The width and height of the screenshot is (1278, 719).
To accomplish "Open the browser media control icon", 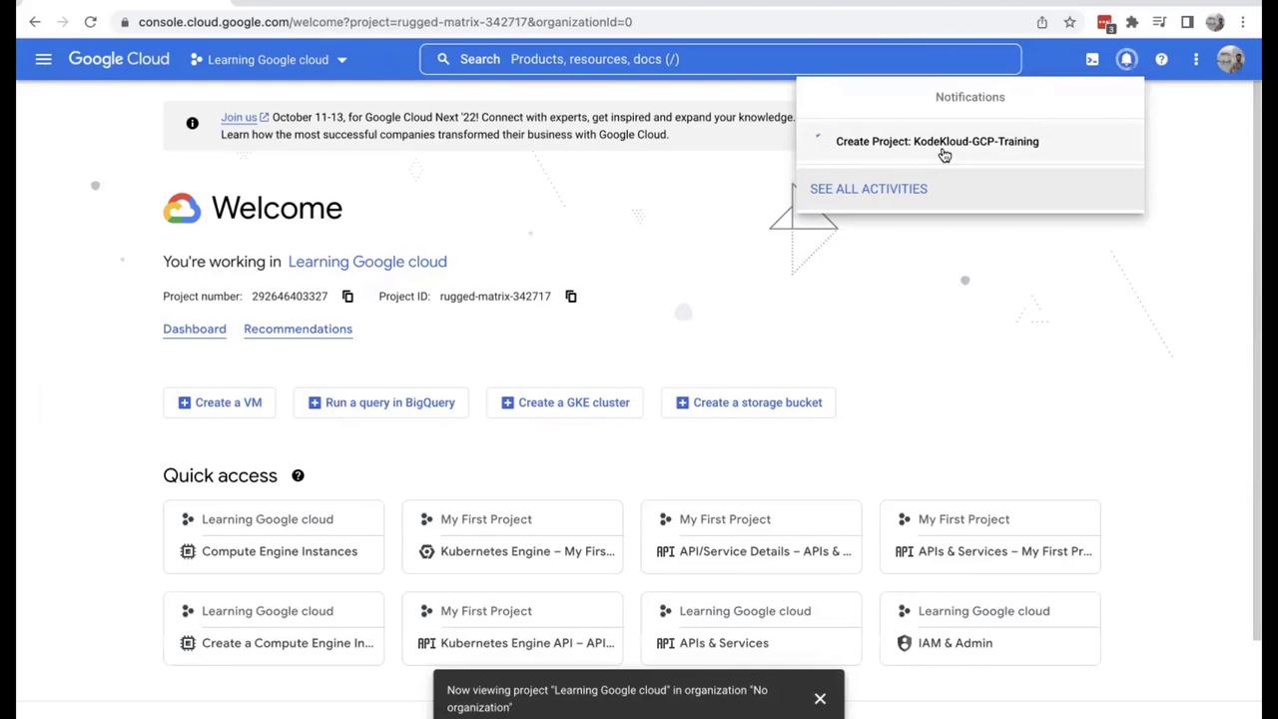I will coord(1159,22).
